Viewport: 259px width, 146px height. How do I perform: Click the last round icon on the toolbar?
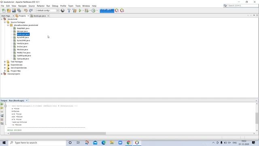coord(122,11)
